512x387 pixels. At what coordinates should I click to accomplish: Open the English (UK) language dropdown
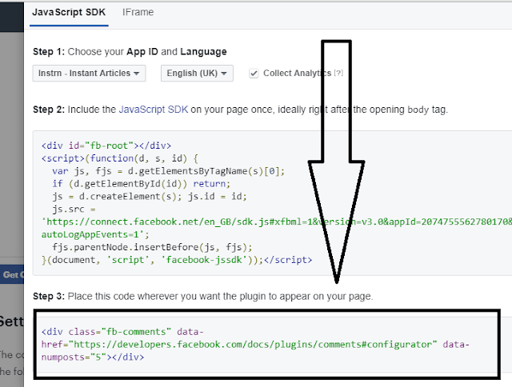pos(197,73)
